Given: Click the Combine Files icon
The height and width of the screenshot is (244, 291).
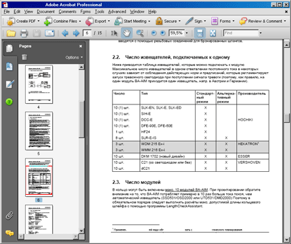Looking at the screenshot, I should [48, 22].
